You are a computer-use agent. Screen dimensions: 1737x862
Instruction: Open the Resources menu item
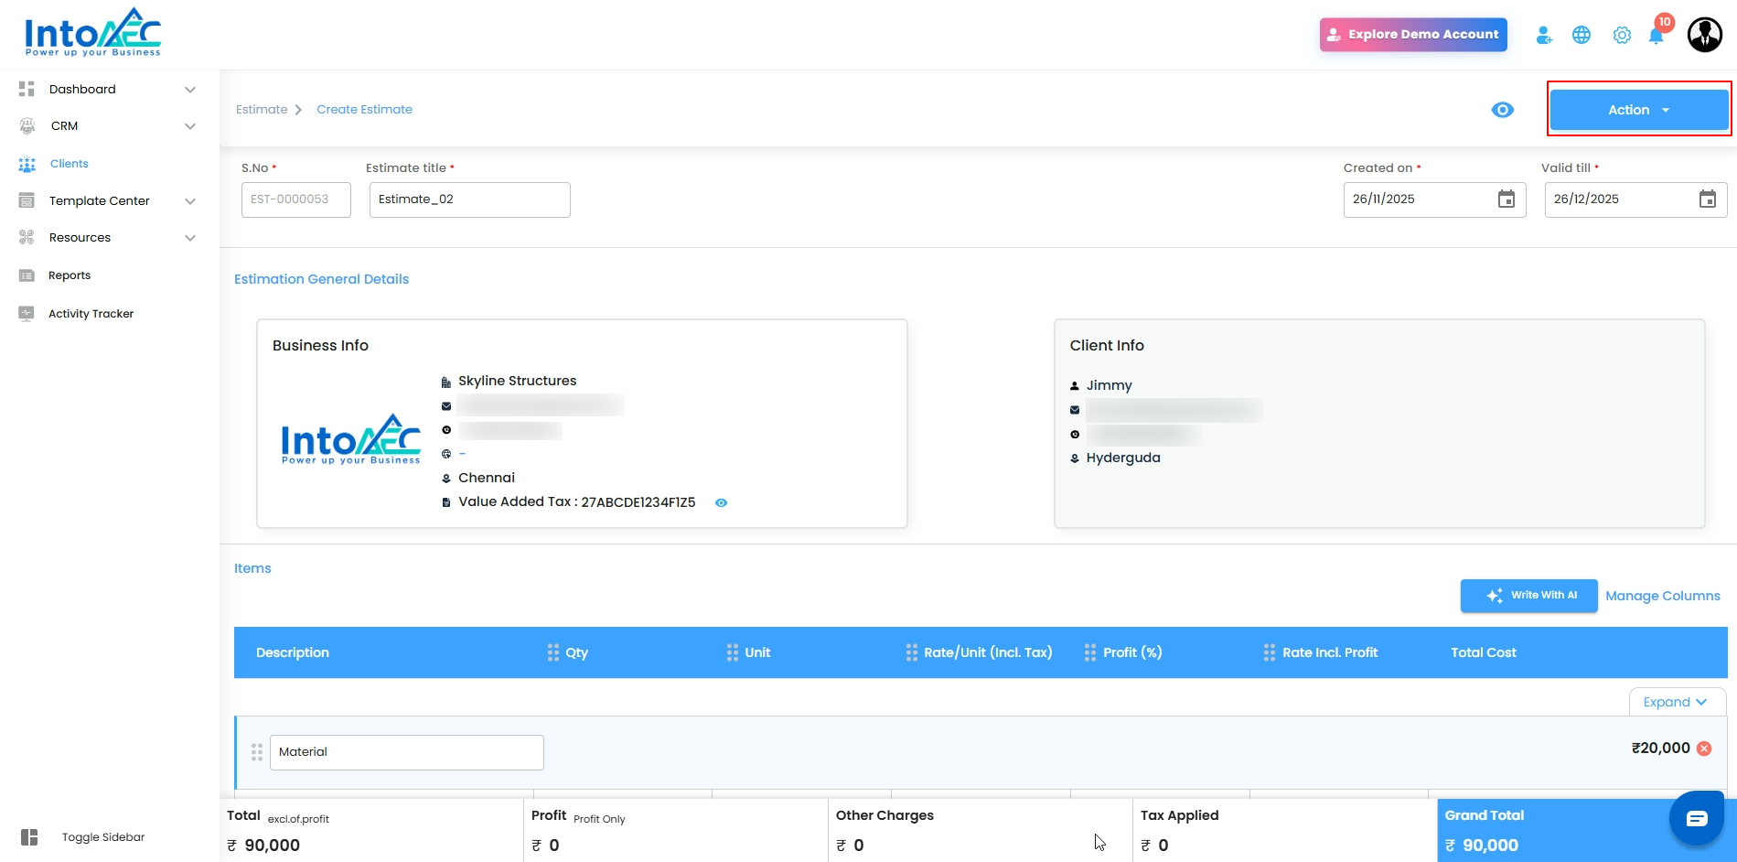click(x=80, y=237)
